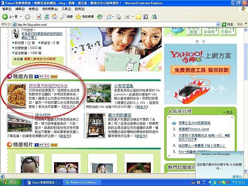Screen dimensions: 248x186
Task: Click the green Go arrow button
Action: click(224, 24)
